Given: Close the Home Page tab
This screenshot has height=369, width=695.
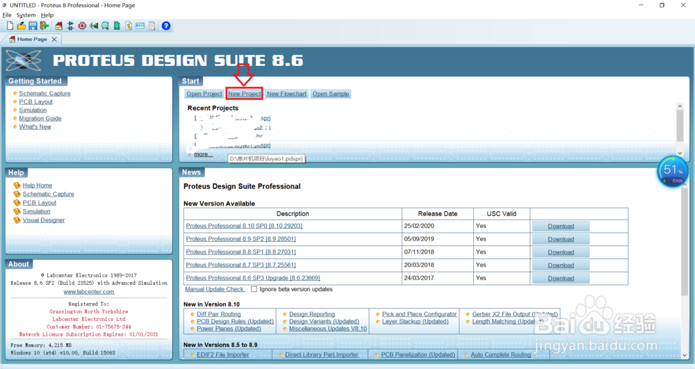Looking at the screenshot, I should click(x=54, y=40).
